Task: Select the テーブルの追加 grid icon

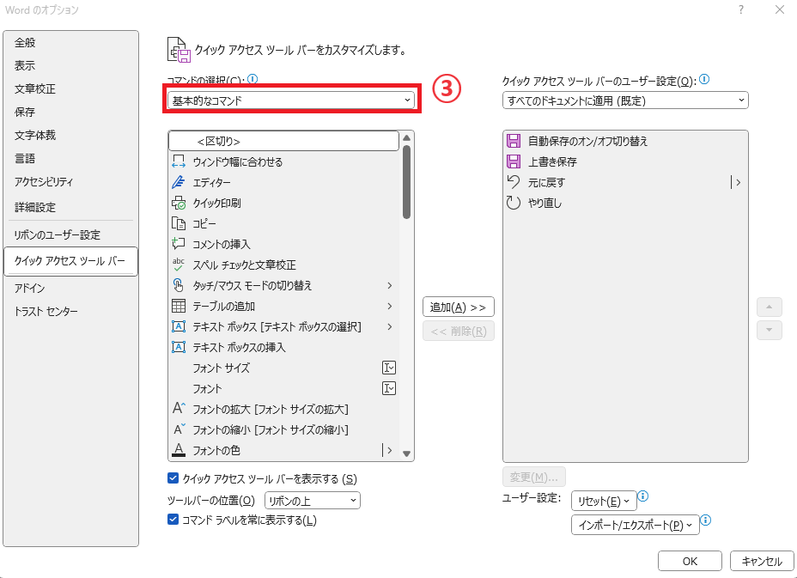Action: tap(179, 306)
